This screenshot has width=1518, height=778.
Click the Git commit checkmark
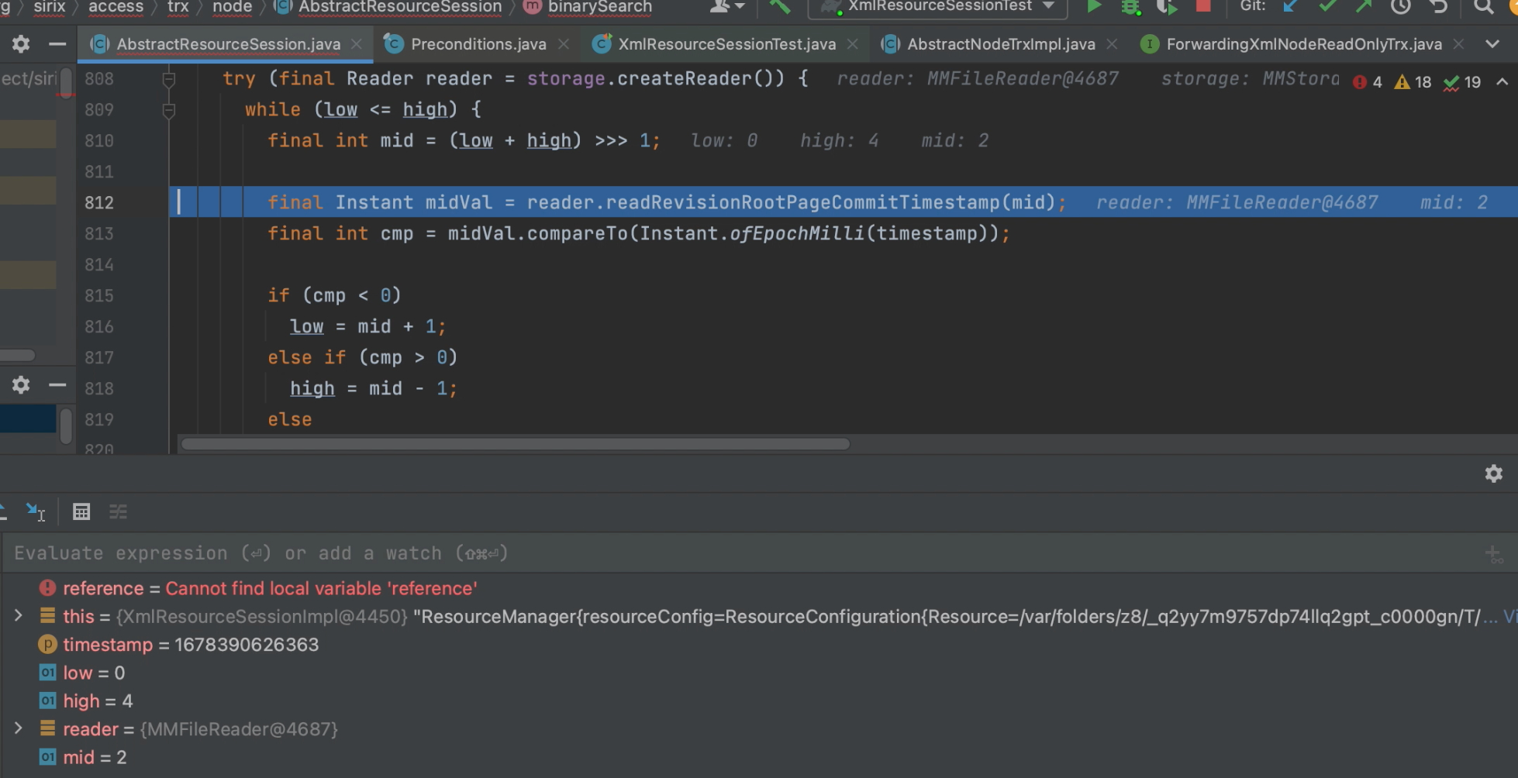(1327, 7)
